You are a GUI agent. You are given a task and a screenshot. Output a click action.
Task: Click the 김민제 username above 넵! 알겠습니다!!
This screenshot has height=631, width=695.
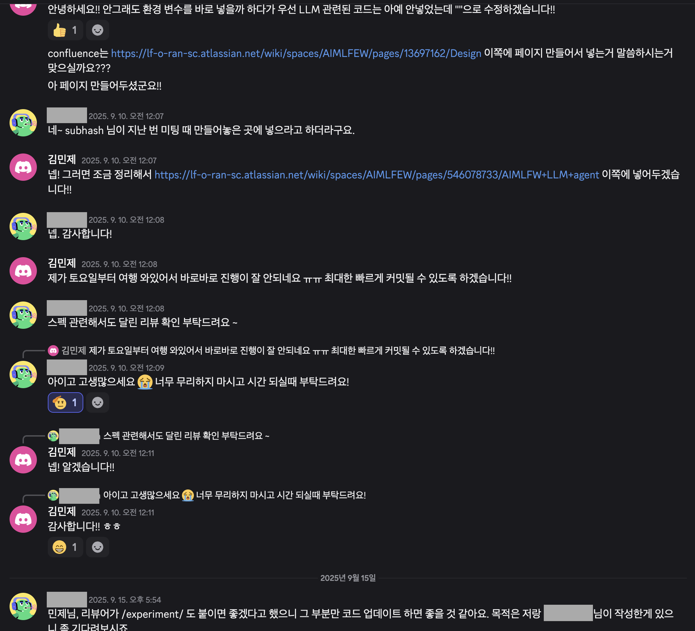(x=62, y=452)
